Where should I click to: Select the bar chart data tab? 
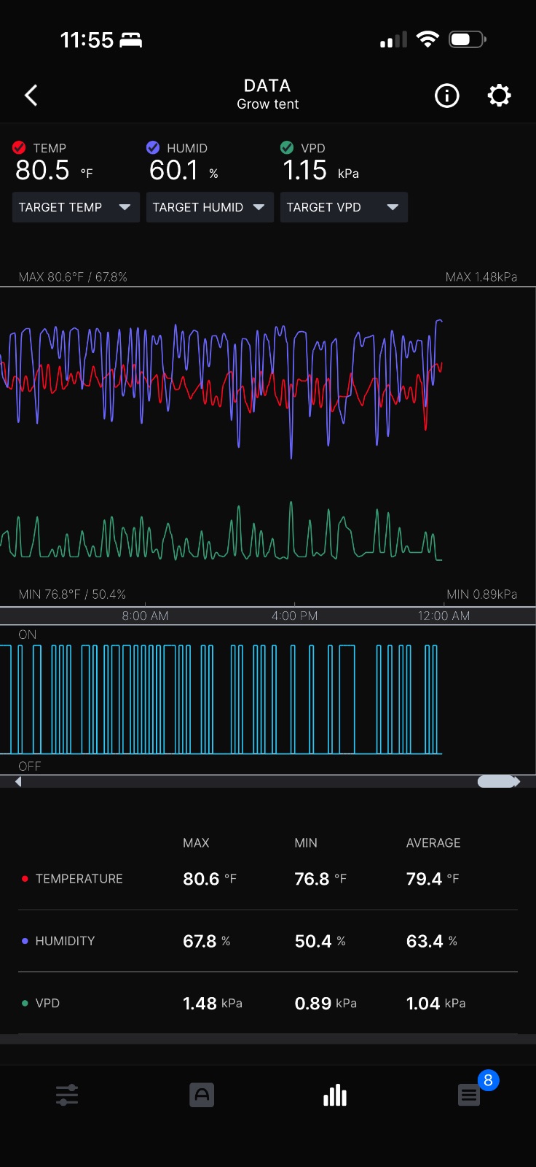[x=335, y=1095]
